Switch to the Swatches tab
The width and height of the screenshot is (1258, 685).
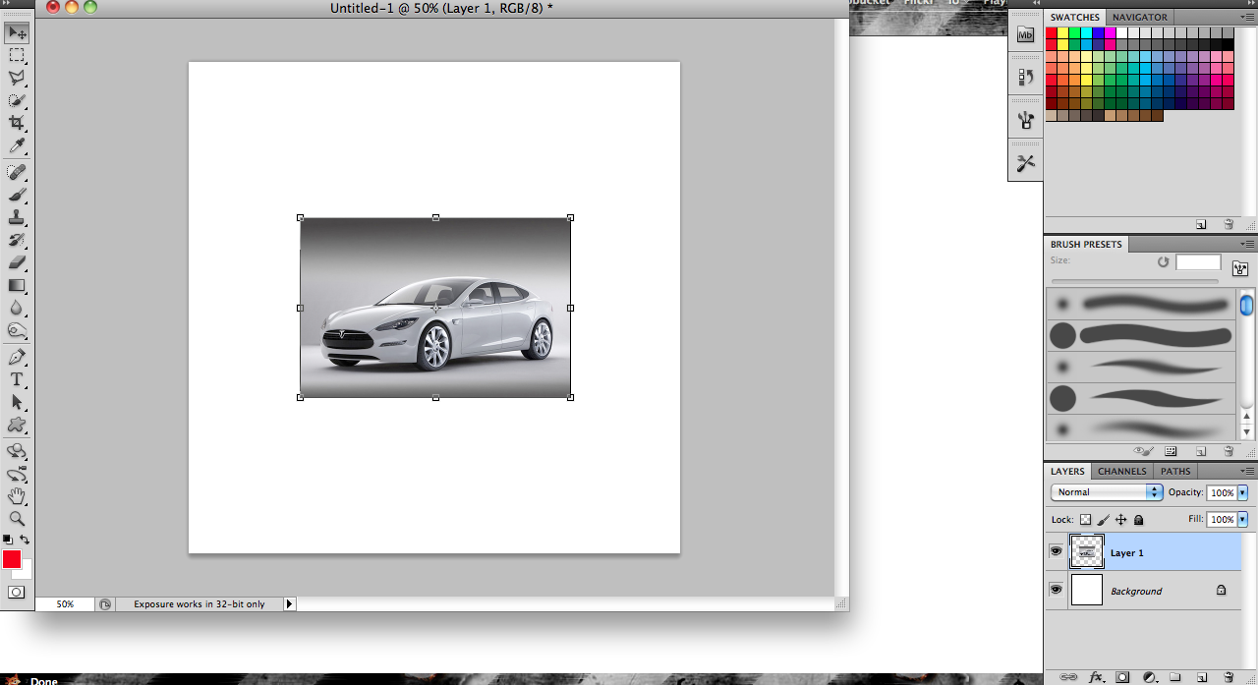[1074, 18]
